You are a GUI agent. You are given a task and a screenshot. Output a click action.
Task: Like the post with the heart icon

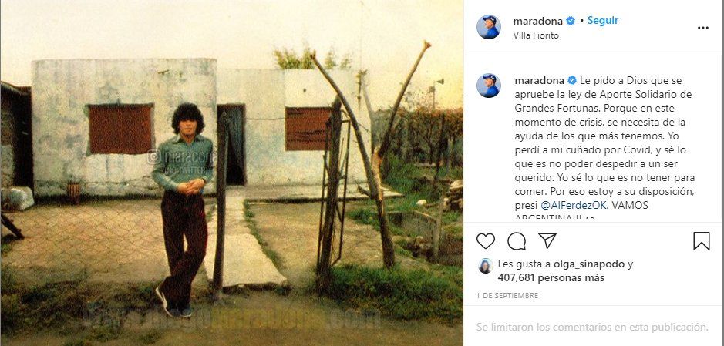[485, 241]
